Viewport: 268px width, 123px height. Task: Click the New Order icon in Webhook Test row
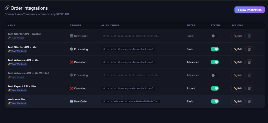(x=72, y=101)
